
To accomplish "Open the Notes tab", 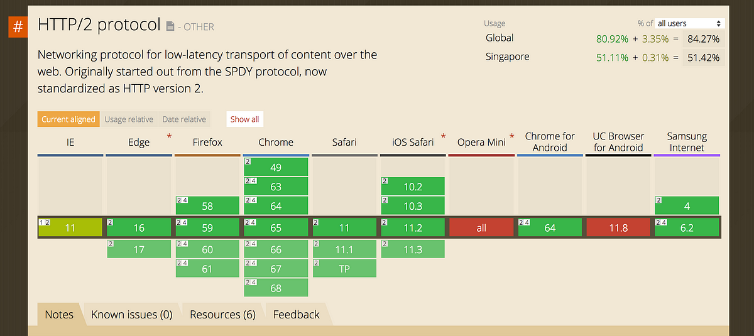I will coord(59,315).
